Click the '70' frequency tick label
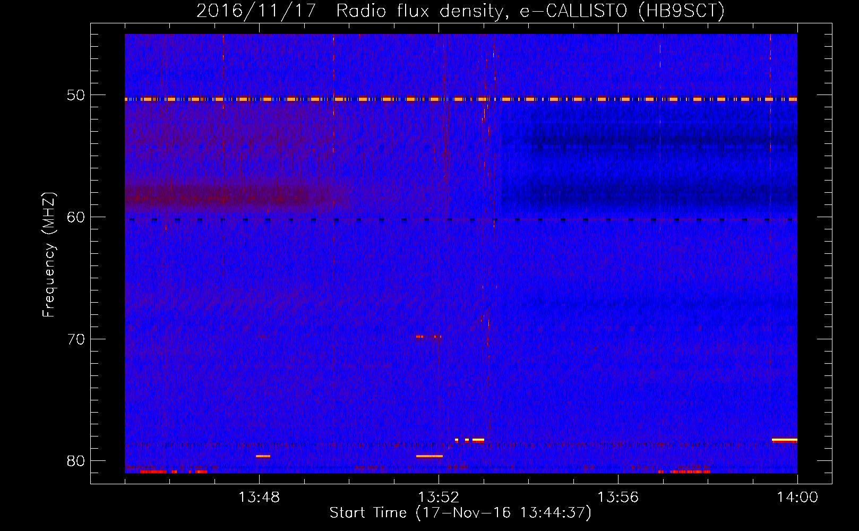The width and height of the screenshot is (859, 531). point(75,339)
